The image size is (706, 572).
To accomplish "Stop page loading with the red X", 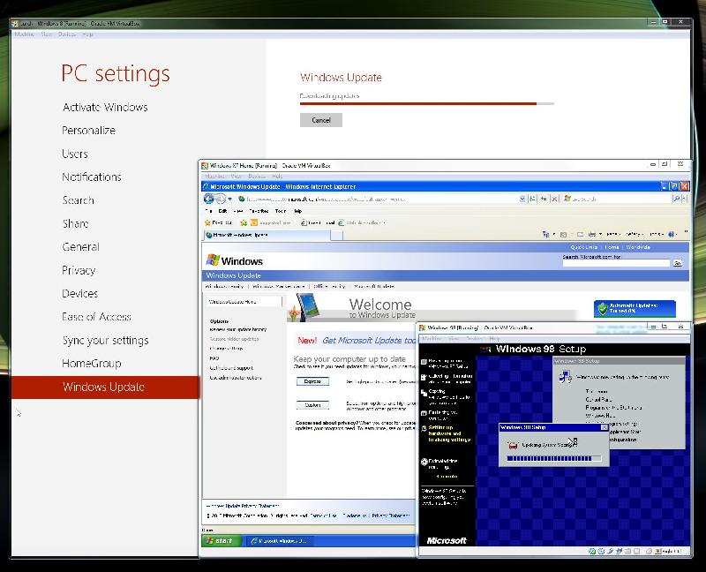I will [x=555, y=199].
